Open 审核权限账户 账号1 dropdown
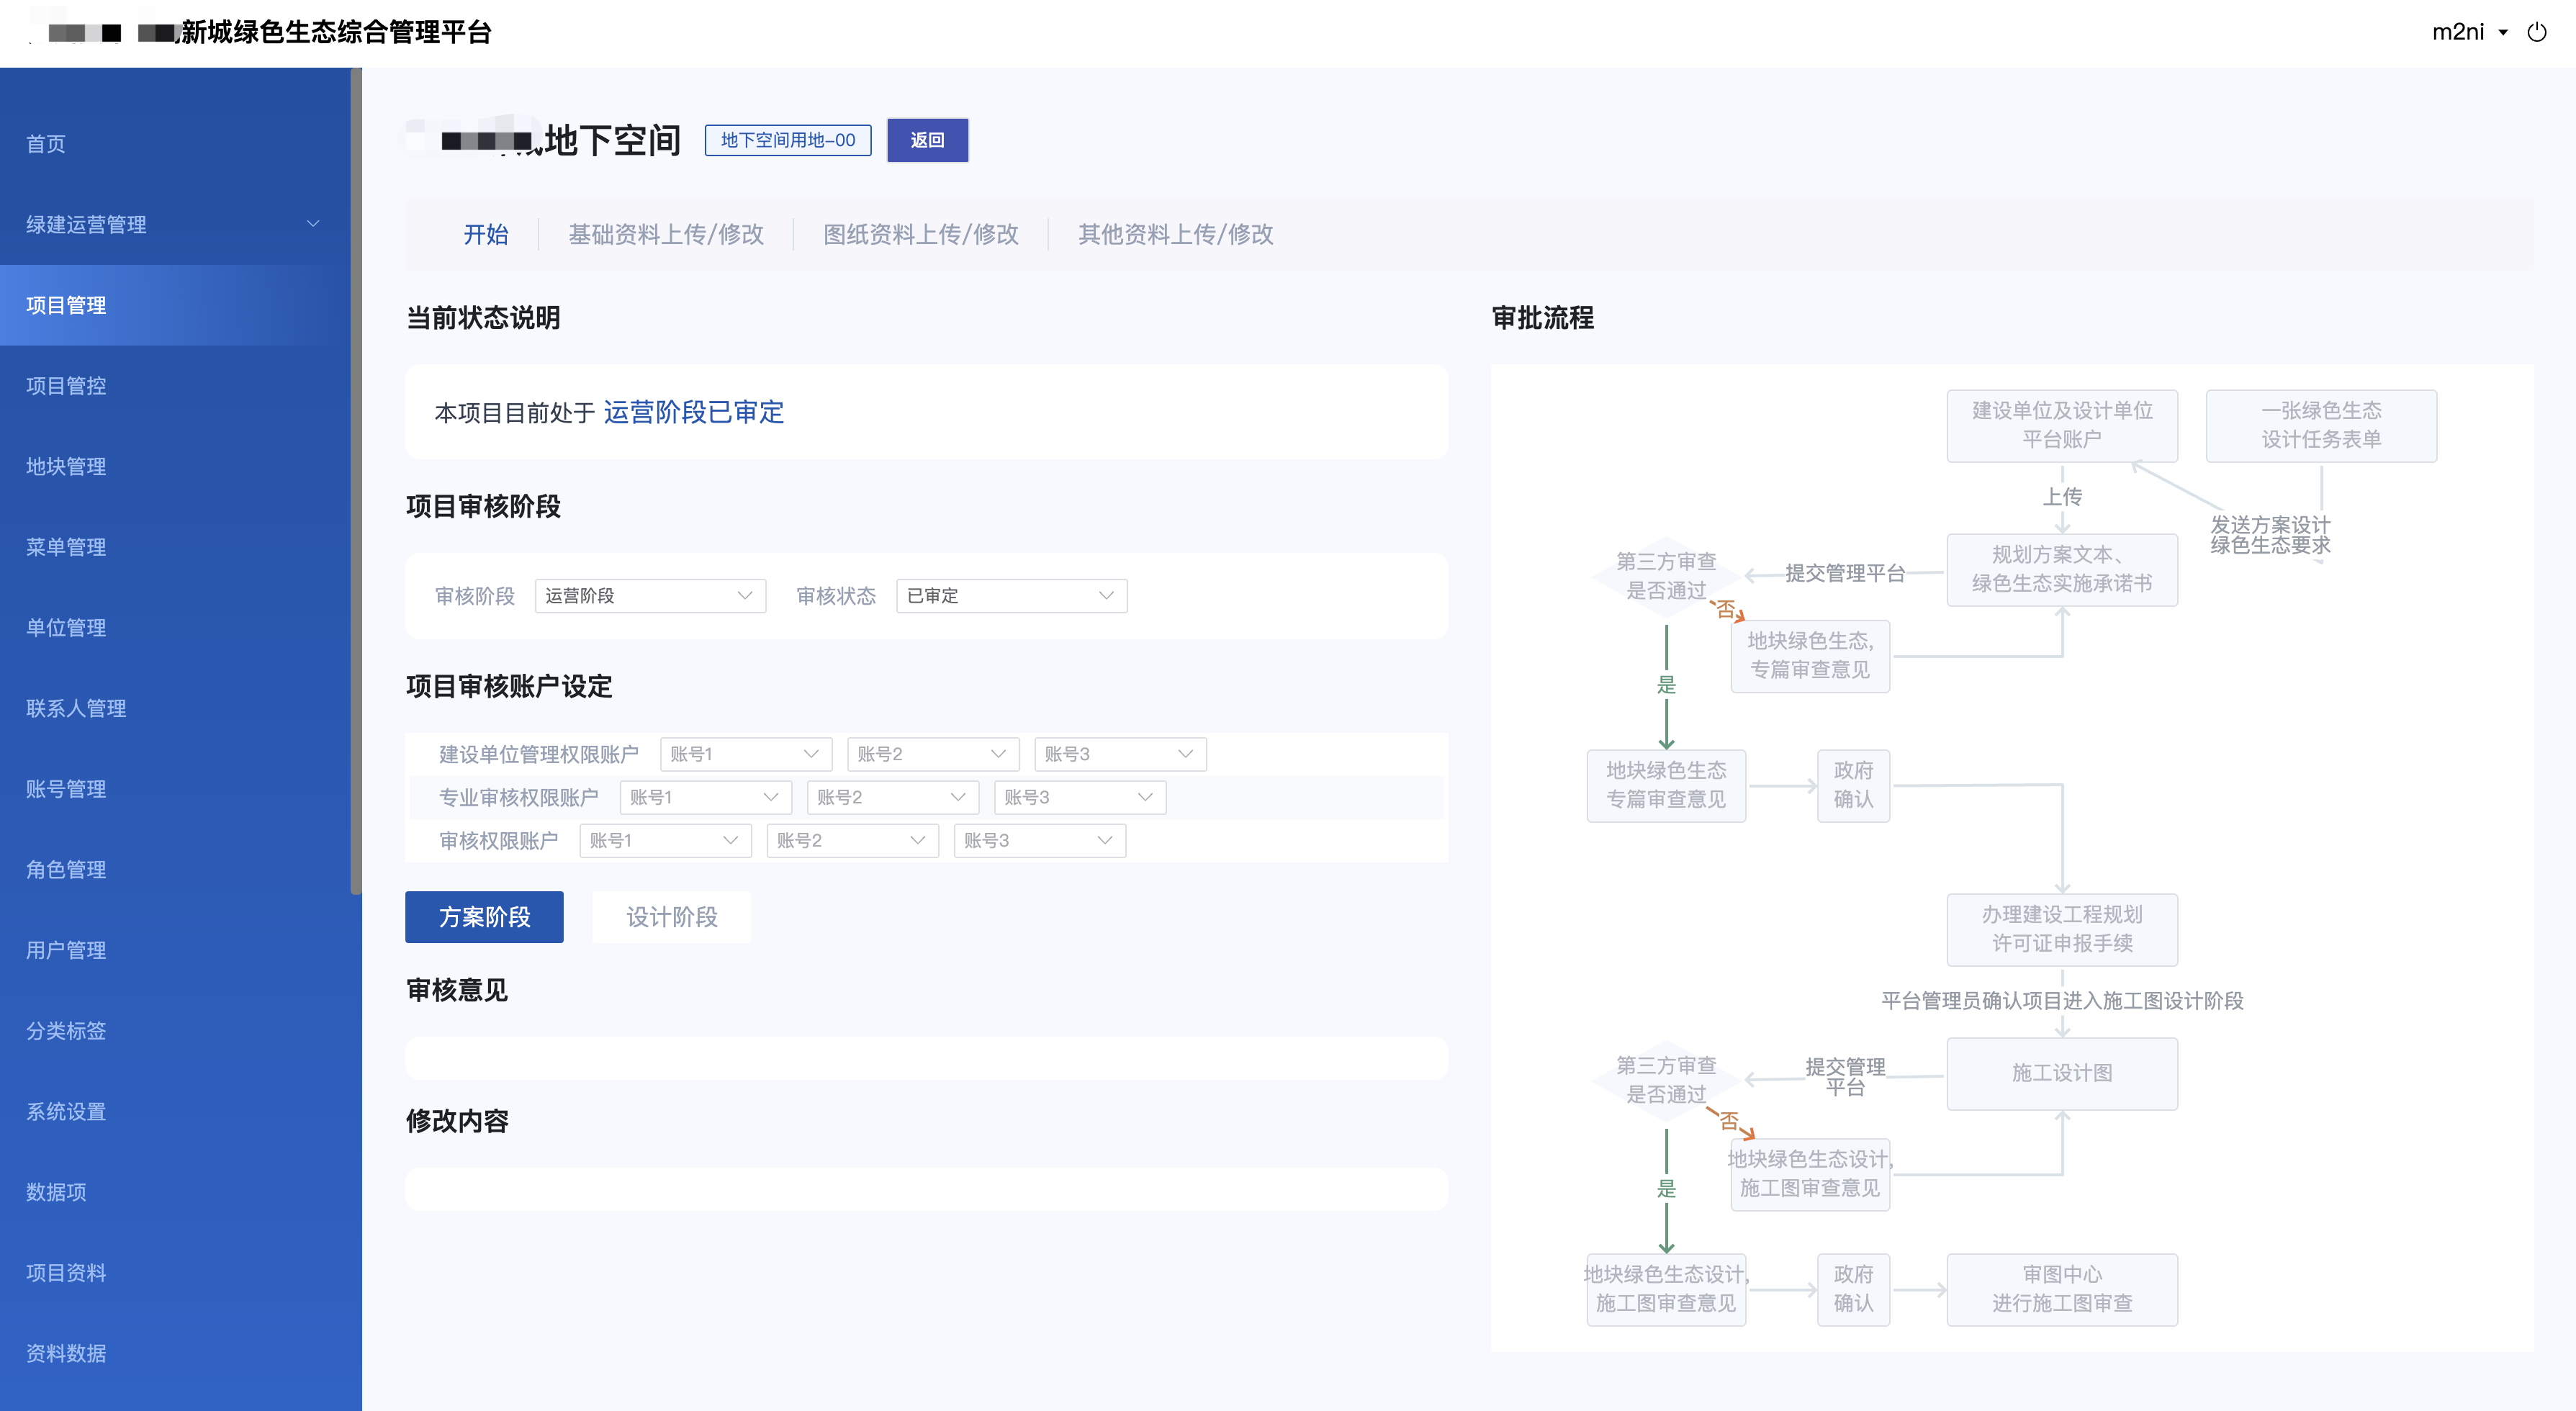2576x1411 pixels. point(666,840)
